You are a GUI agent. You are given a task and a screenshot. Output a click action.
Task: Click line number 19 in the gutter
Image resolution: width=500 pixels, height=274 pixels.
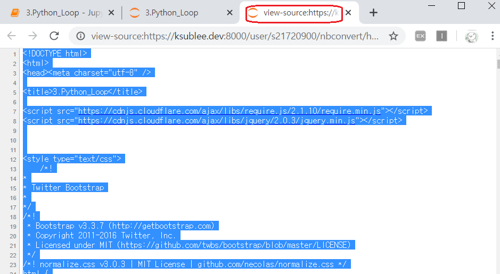(x=13, y=227)
